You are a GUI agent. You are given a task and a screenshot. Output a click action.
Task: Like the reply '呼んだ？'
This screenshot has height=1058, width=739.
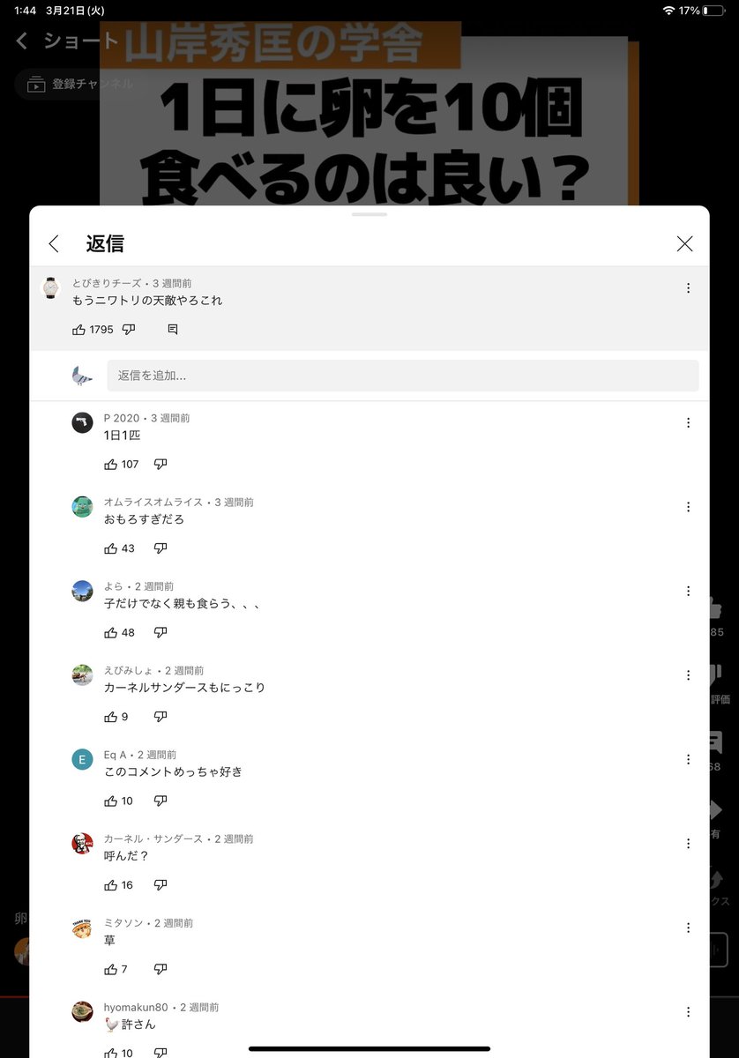tap(111, 885)
